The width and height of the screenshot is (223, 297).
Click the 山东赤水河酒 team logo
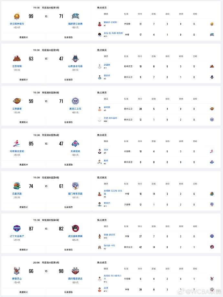pyautogui.click(x=75, y=59)
